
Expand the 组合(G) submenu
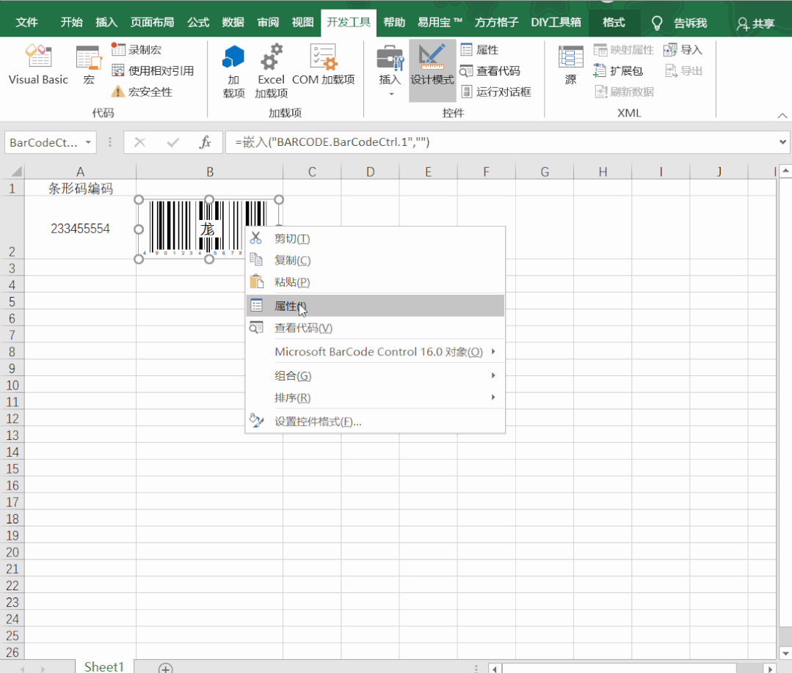(x=375, y=376)
